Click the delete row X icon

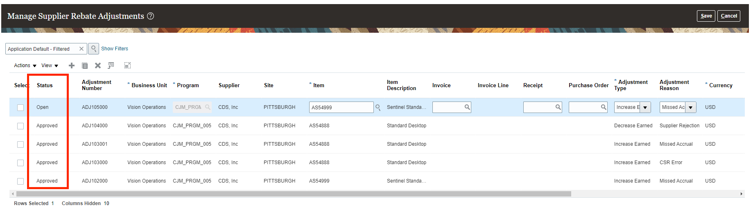pyautogui.click(x=98, y=65)
